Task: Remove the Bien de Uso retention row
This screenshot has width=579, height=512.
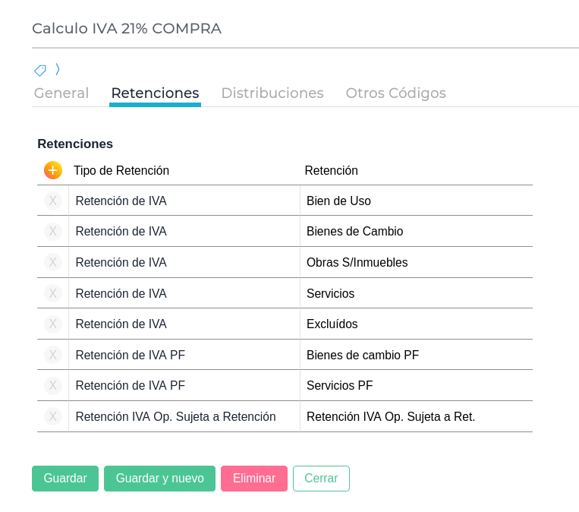Action: click(x=52, y=201)
